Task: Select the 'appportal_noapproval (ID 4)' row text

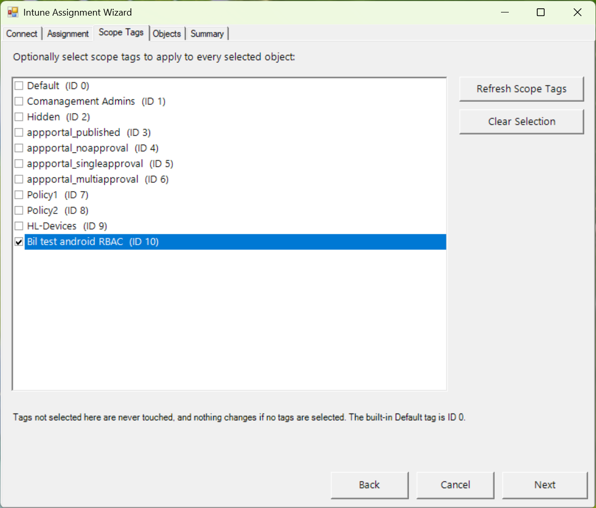Action: pos(93,148)
